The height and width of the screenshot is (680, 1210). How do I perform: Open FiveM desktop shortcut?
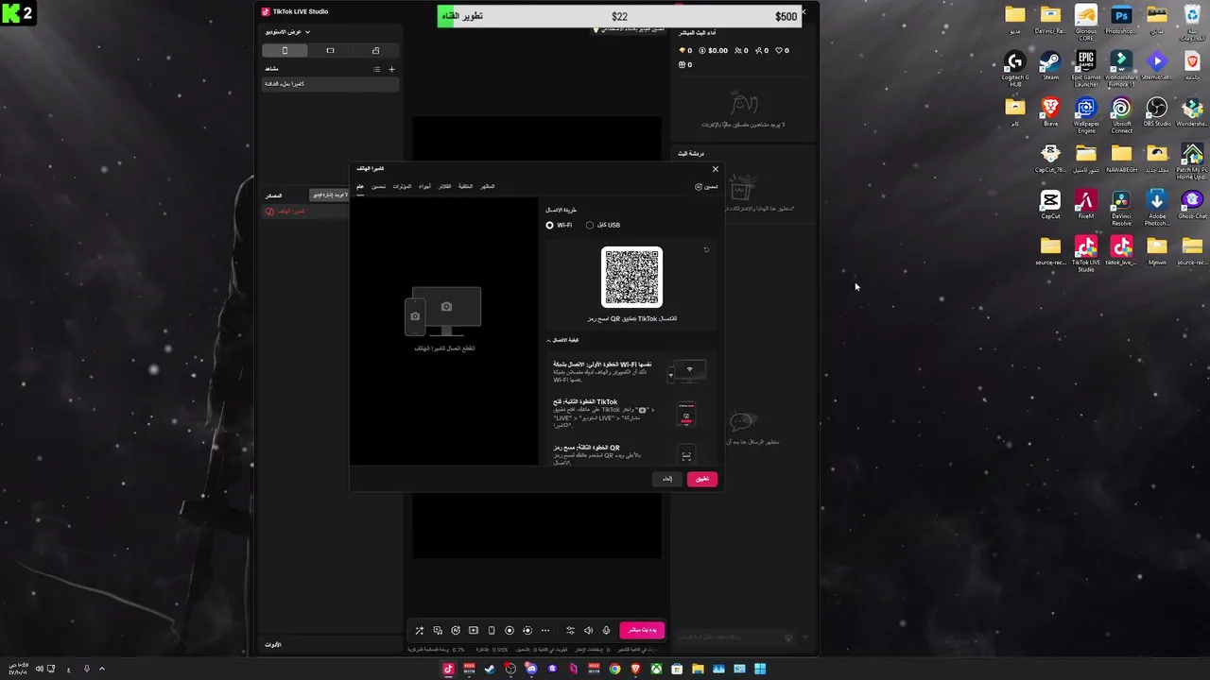coord(1085,204)
